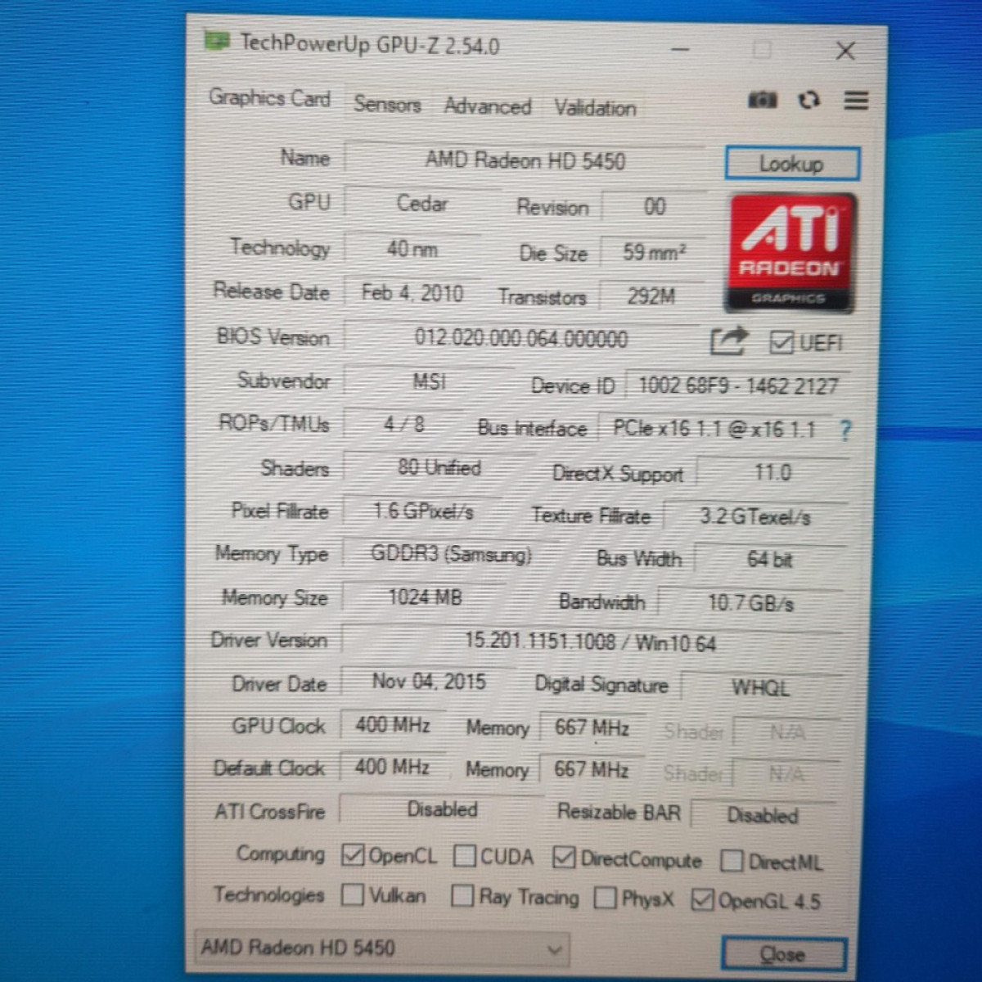This screenshot has height=982, width=982.
Task: Click the Memory Size value 1024 MB
Action: (x=425, y=597)
